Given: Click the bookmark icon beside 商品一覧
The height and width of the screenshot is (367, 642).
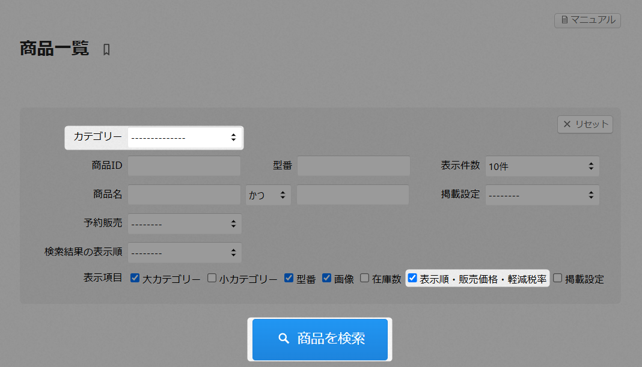Looking at the screenshot, I should (106, 50).
